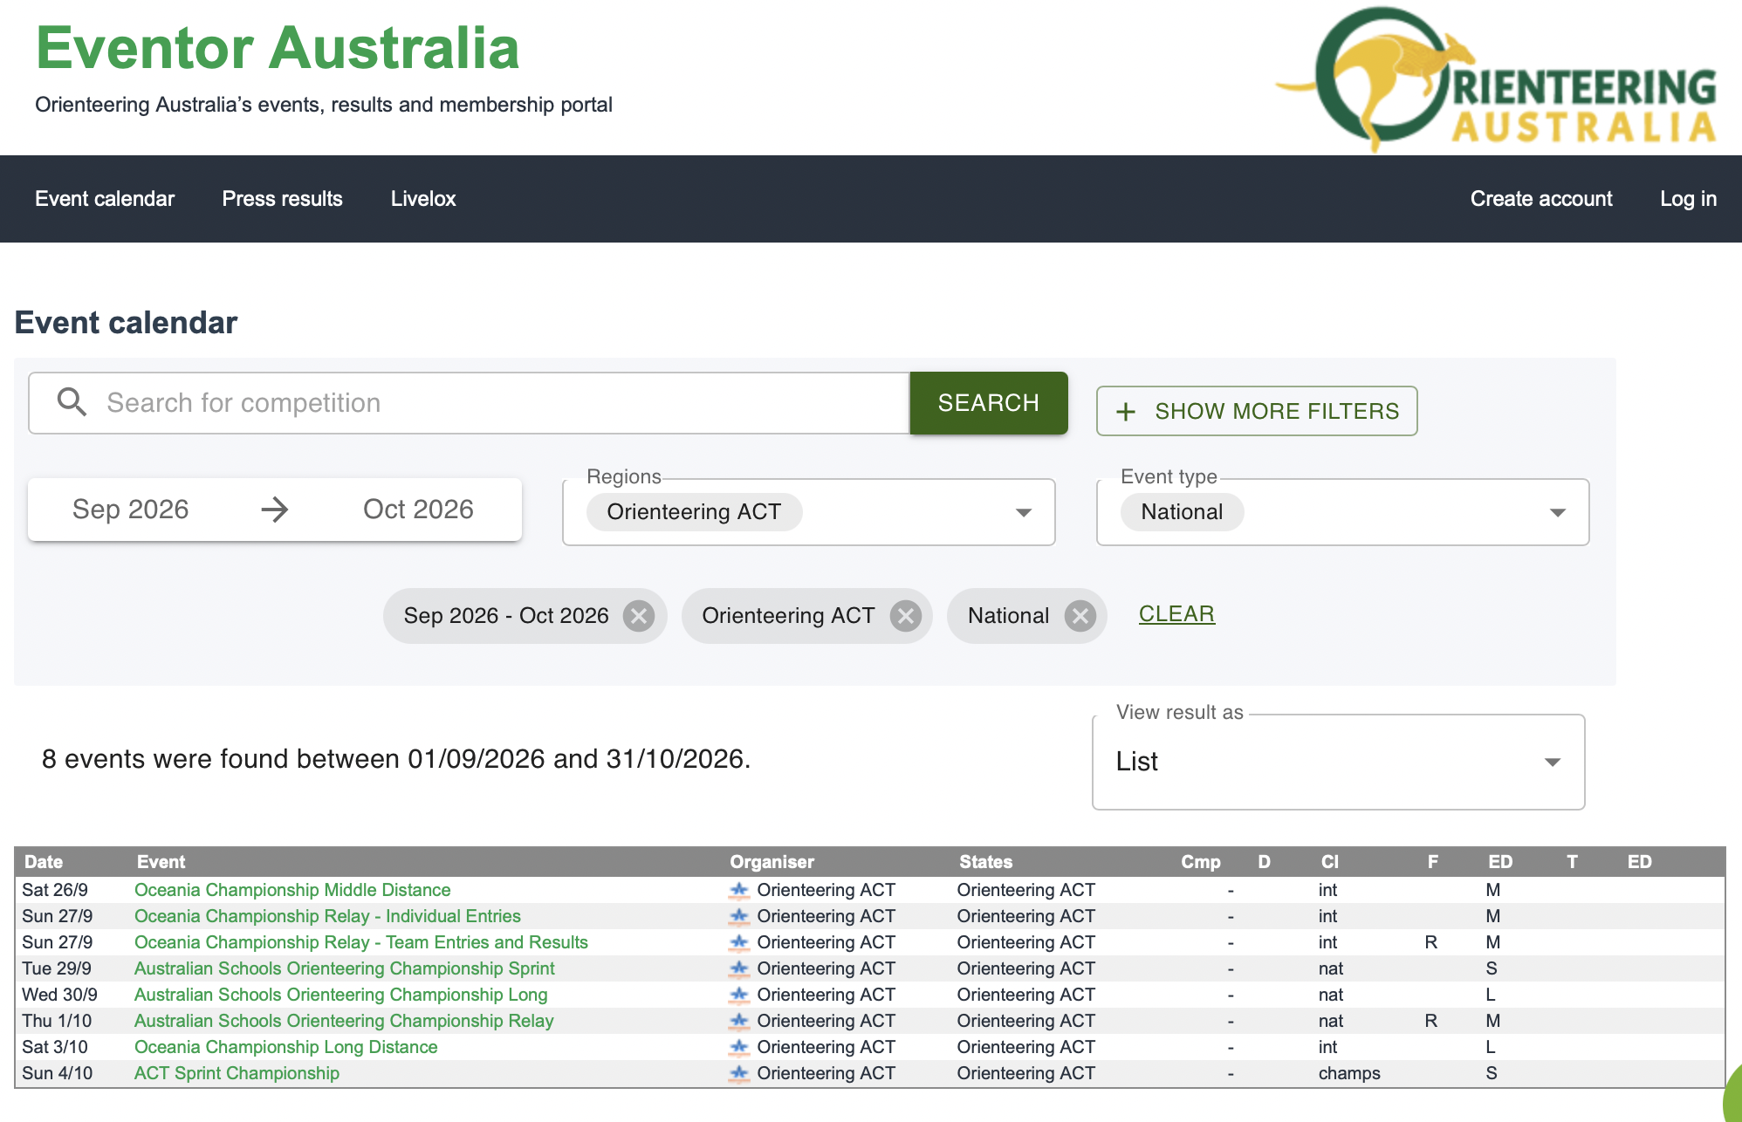Click the organiser icon on the Oceania Championship Middle Distance row

739,890
